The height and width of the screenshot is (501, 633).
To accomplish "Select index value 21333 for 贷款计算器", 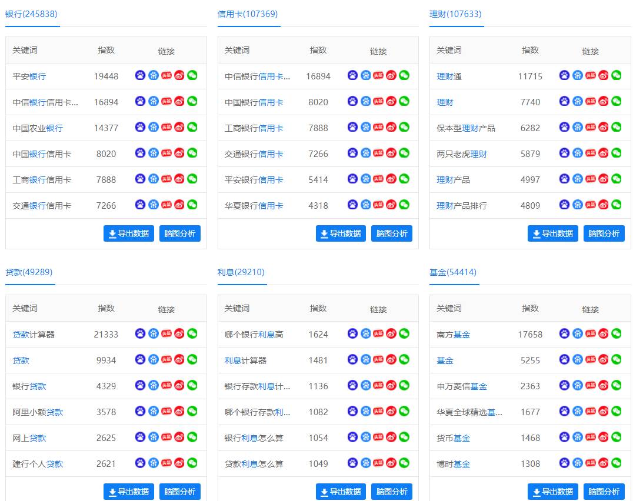I will tap(106, 335).
